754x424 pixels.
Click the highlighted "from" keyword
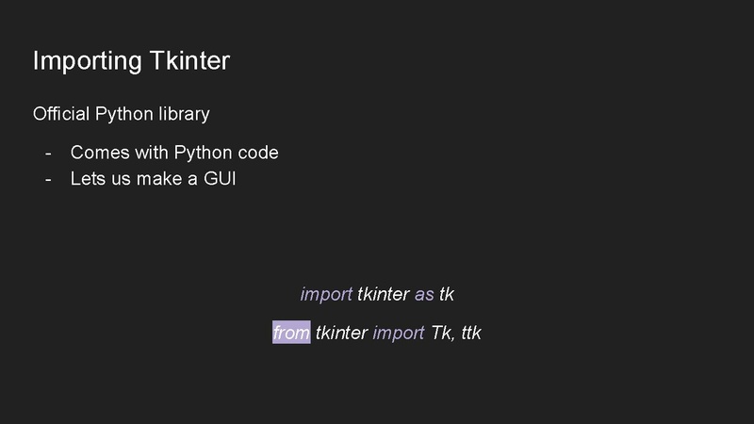tap(291, 333)
